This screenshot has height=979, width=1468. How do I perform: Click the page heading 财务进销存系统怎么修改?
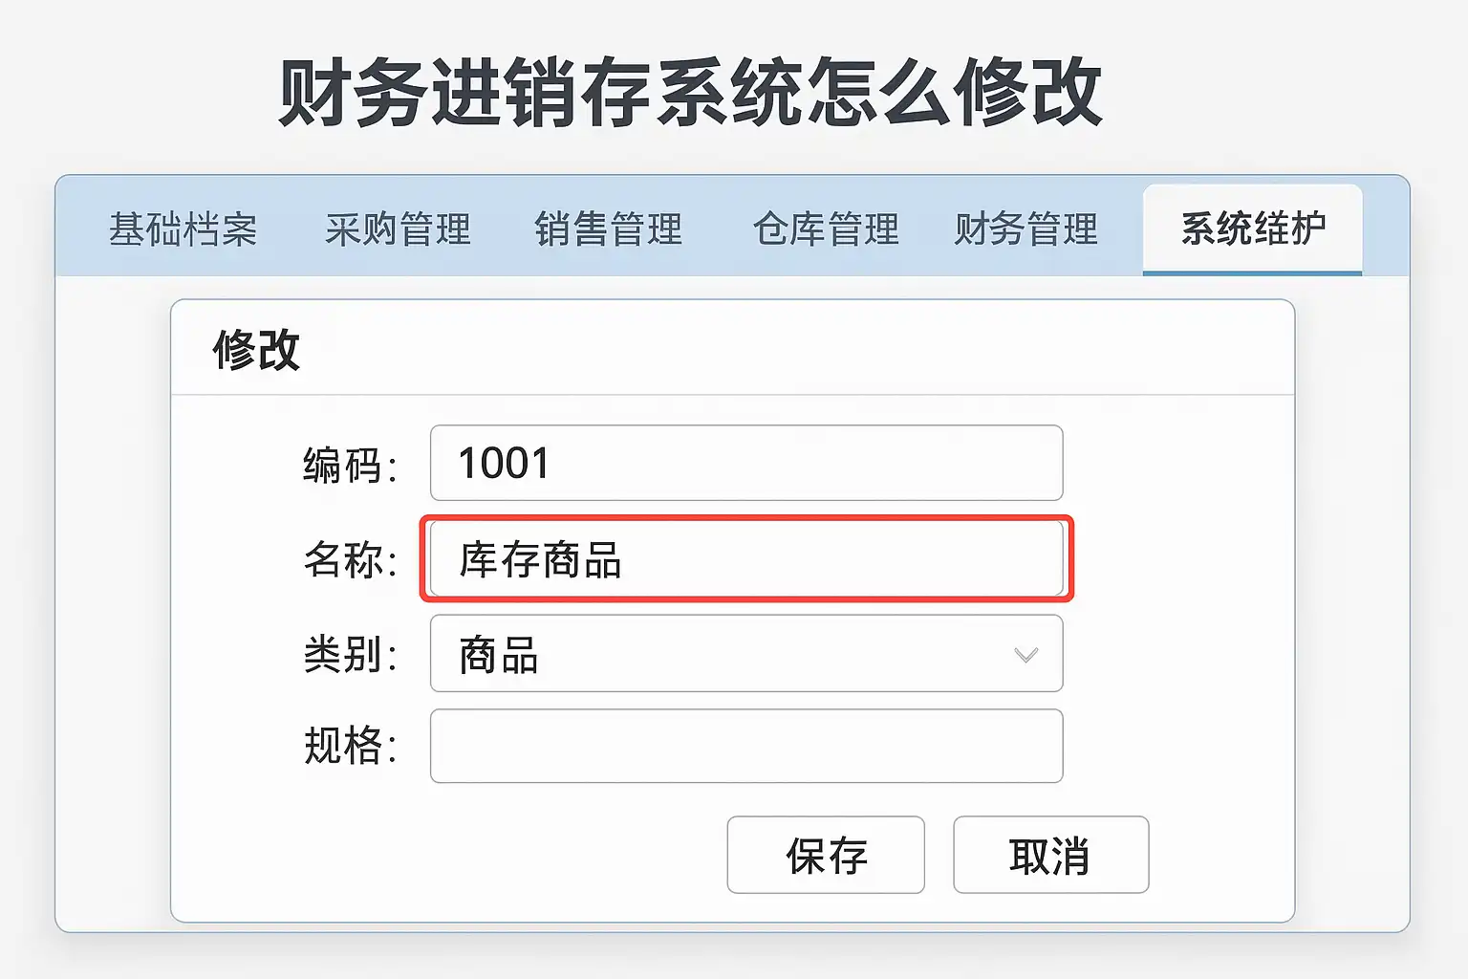click(x=690, y=93)
